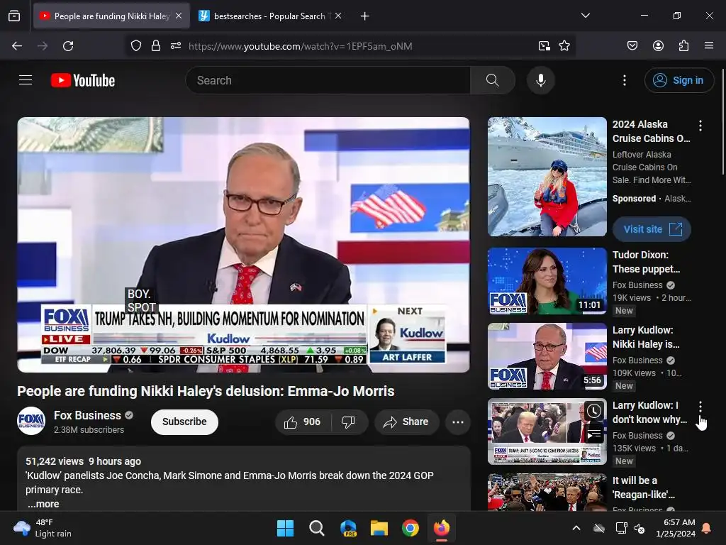Open clock showing 6:57 AM
The height and width of the screenshot is (545, 726).
coord(676,528)
